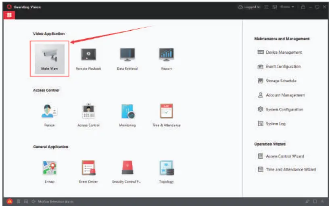Open Storage Schedule
The image size is (330, 206).
(277, 81)
